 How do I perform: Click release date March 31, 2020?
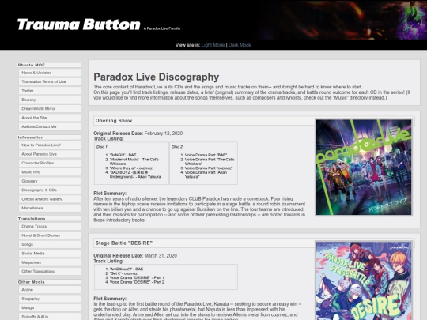[161, 256]
